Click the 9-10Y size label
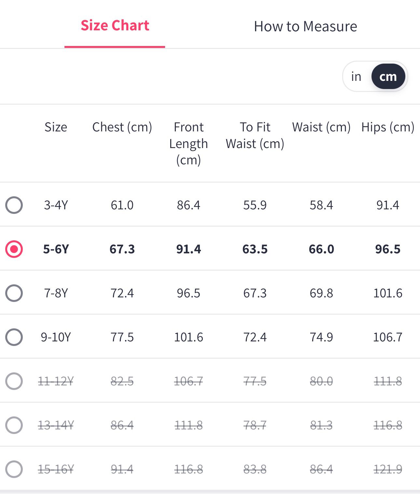420x494 pixels. coord(56,337)
